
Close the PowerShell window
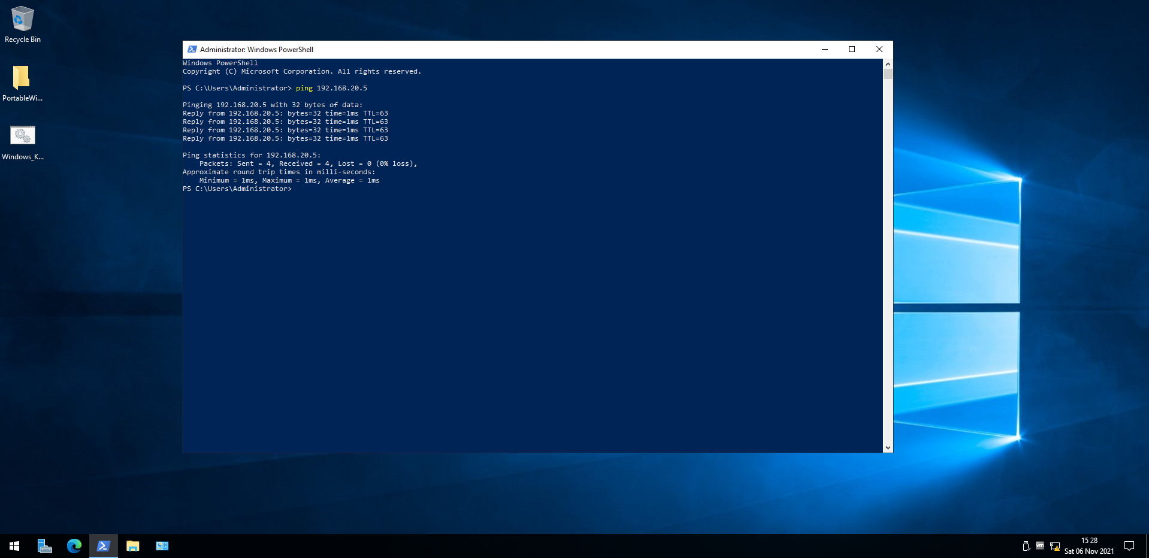[879, 50]
